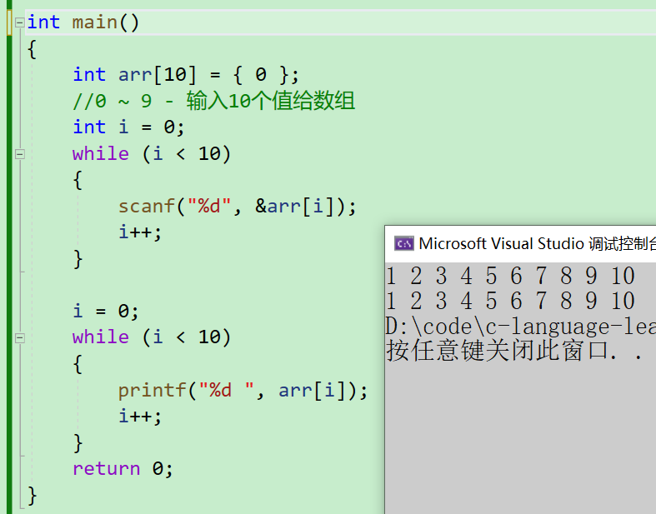Collapse the main() function fold marker

click(x=19, y=22)
